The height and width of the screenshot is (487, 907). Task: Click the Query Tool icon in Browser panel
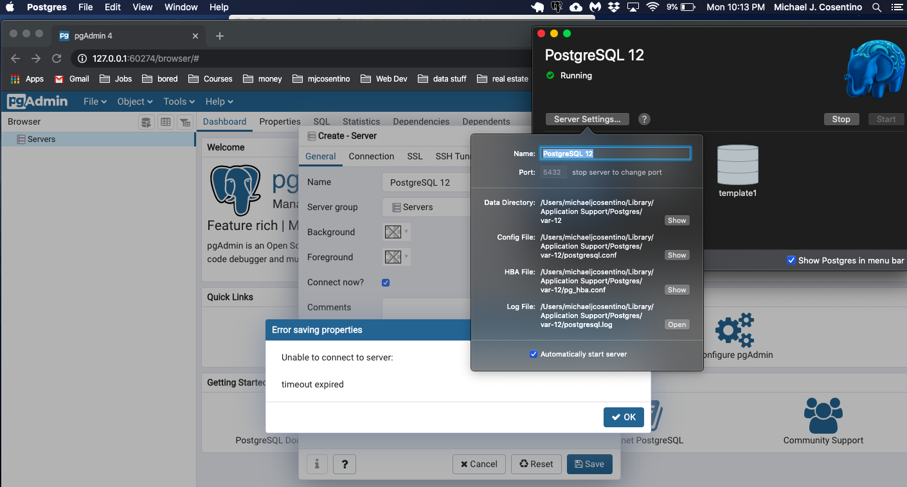[147, 122]
